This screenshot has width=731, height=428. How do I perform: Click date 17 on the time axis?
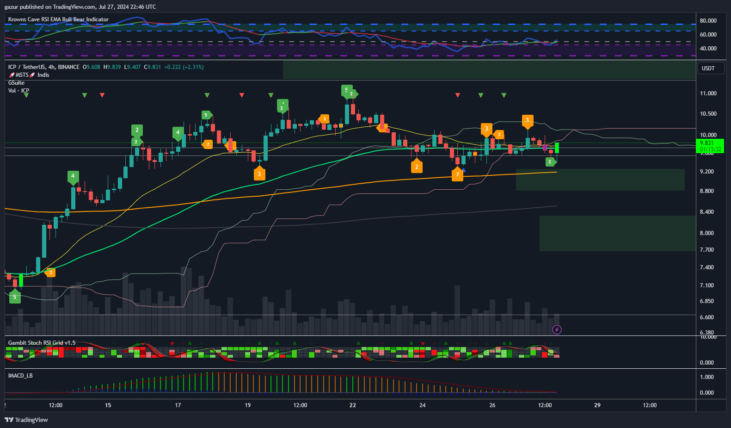pos(178,405)
